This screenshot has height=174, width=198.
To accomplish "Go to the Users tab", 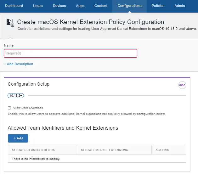I will tap(38, 6).
